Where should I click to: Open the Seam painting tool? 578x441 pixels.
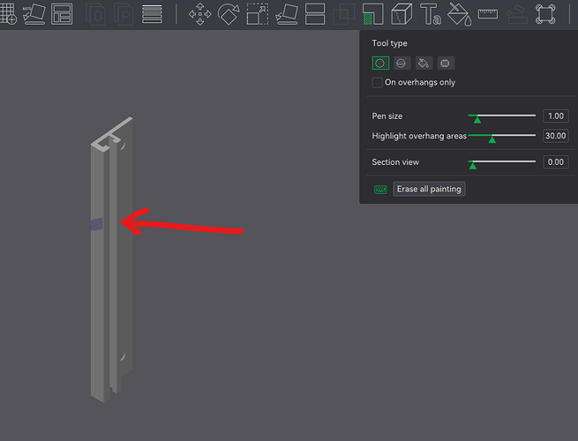pos(402,14)
